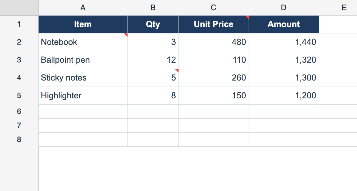The height and width of the screenshot is (191, 357).
Task: Select row 1 header
Action: click(x=19, y=24)
